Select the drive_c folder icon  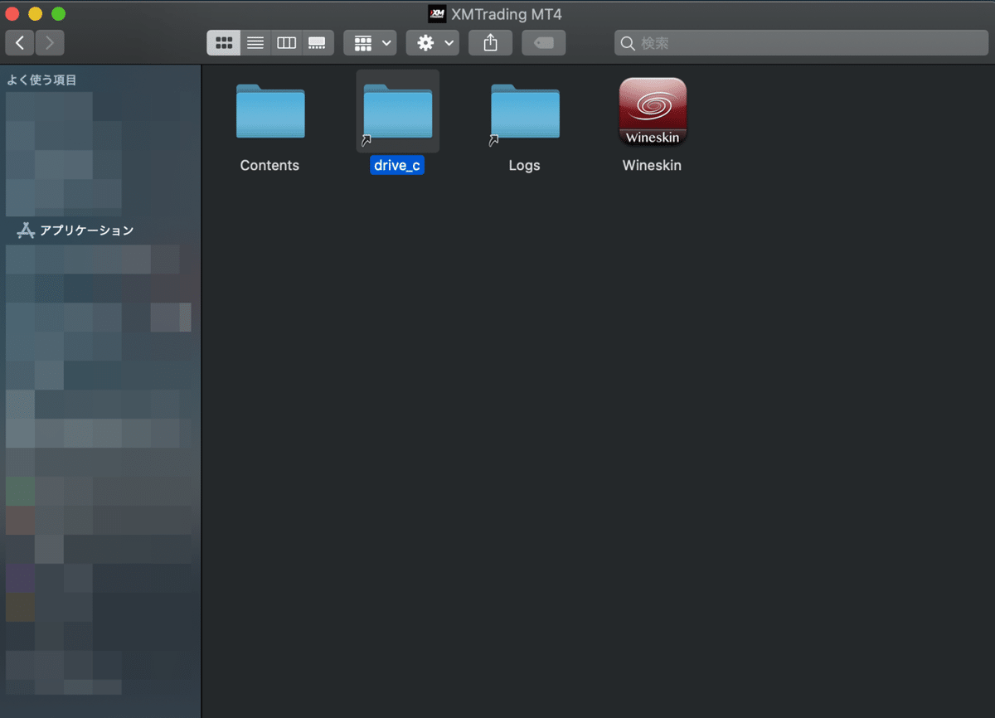pyautogui.click(x=398, y=111)
